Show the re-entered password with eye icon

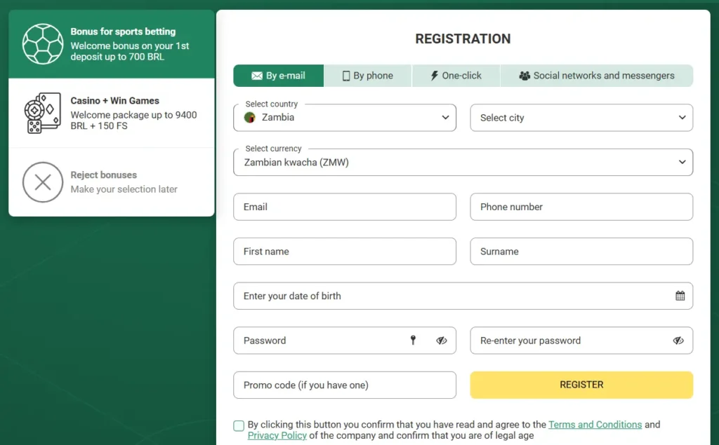coord(678,341)
